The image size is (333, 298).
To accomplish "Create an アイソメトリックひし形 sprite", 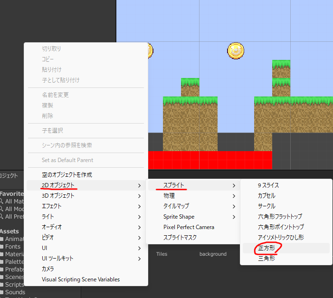I will point(286,238).
